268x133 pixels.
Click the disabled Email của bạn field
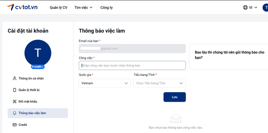(132, 48)
